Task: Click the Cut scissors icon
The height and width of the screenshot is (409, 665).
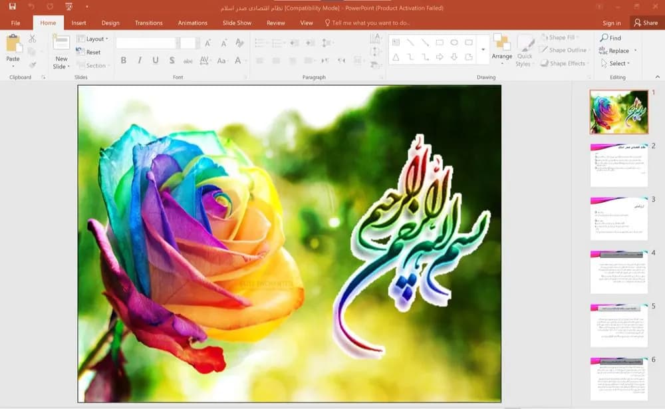Action: coord(32,39)
